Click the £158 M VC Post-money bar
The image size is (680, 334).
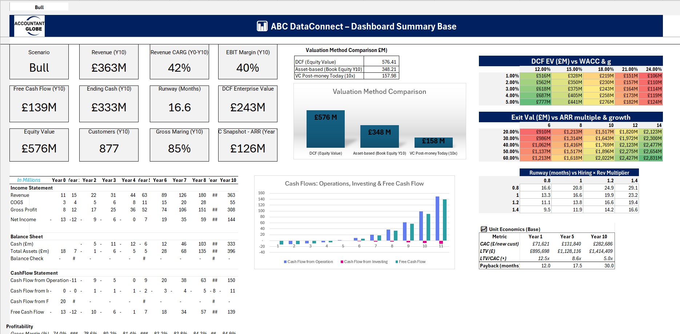pos(433,142)
